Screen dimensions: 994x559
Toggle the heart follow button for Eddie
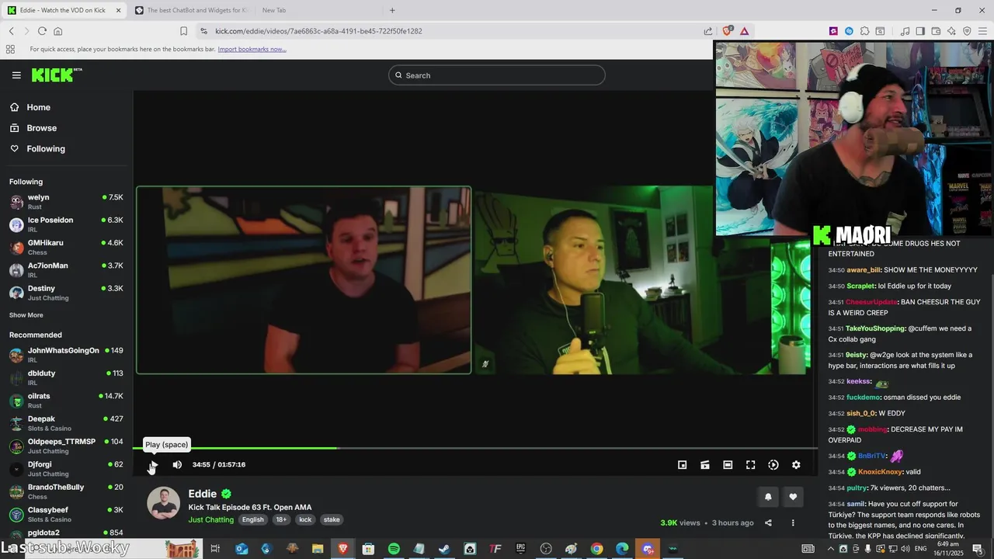(793, 497)
